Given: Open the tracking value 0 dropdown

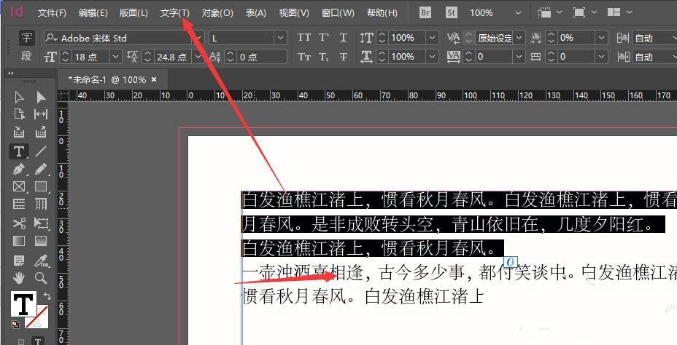Looking at the screenshot, I should pos(519,57).
